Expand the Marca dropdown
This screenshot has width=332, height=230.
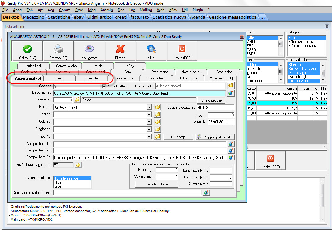(x=149, y=107)
